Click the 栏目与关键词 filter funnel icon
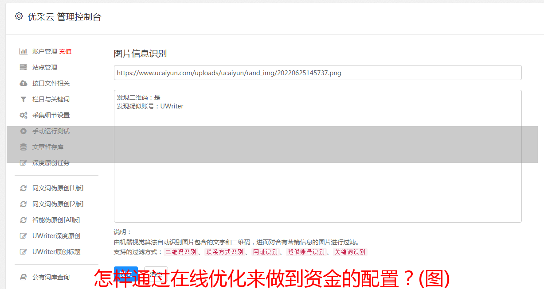Screen dimensions: 544x289 pyautogui.click(x=23, y=99)
